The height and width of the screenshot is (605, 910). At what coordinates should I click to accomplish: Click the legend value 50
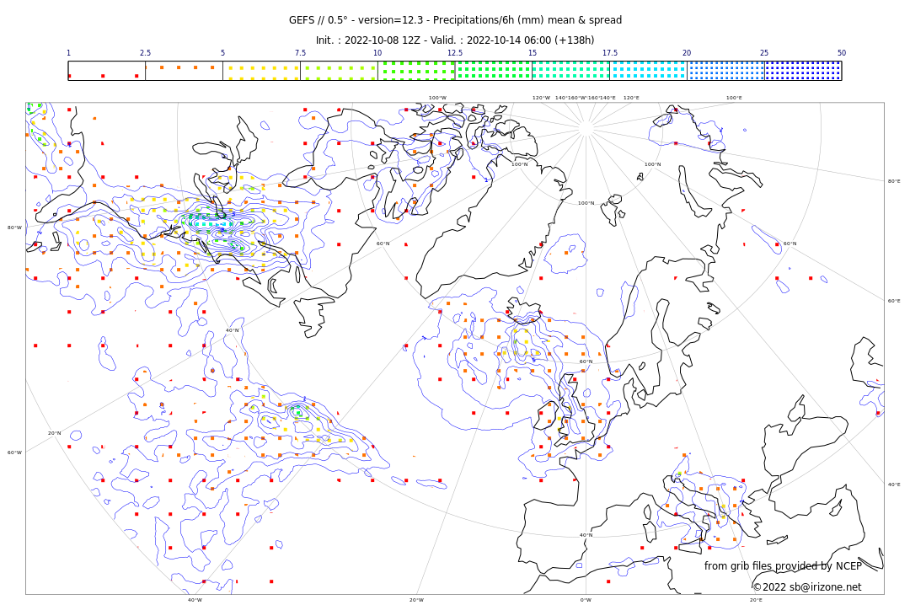842,53
